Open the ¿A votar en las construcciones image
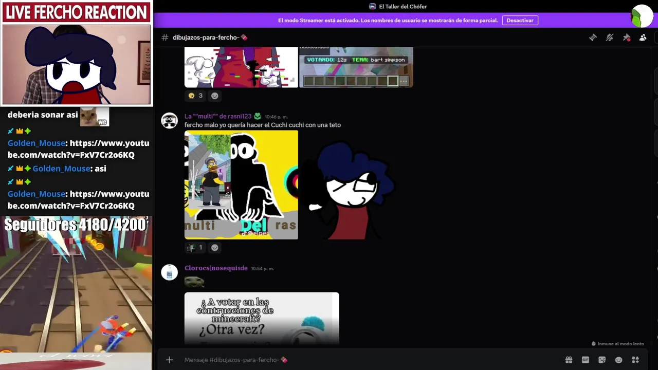The height and width of the screenshot is (370, 658). pyautogui.click(x=262, y=318)
